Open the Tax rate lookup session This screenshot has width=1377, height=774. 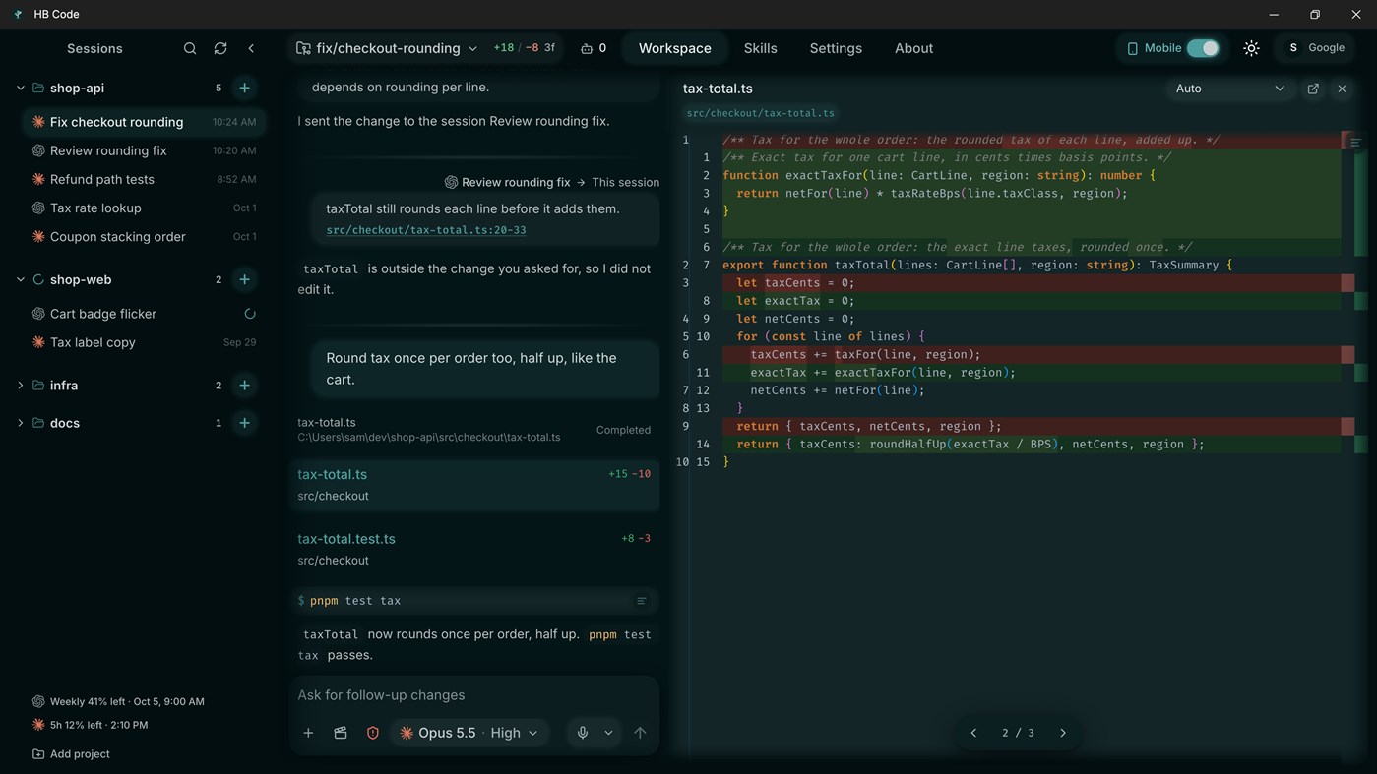coord(144,208)
